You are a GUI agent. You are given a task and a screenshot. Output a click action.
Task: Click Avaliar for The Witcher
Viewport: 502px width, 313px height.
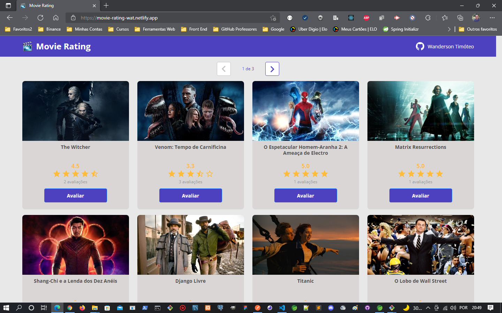tap(76, 195)
